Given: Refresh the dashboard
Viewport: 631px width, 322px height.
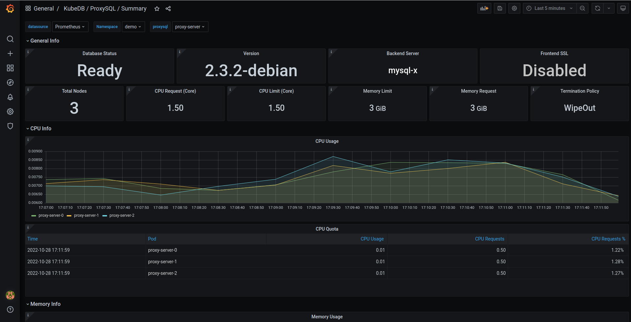Looking at the screenshot, I should (x=598, y=8).
